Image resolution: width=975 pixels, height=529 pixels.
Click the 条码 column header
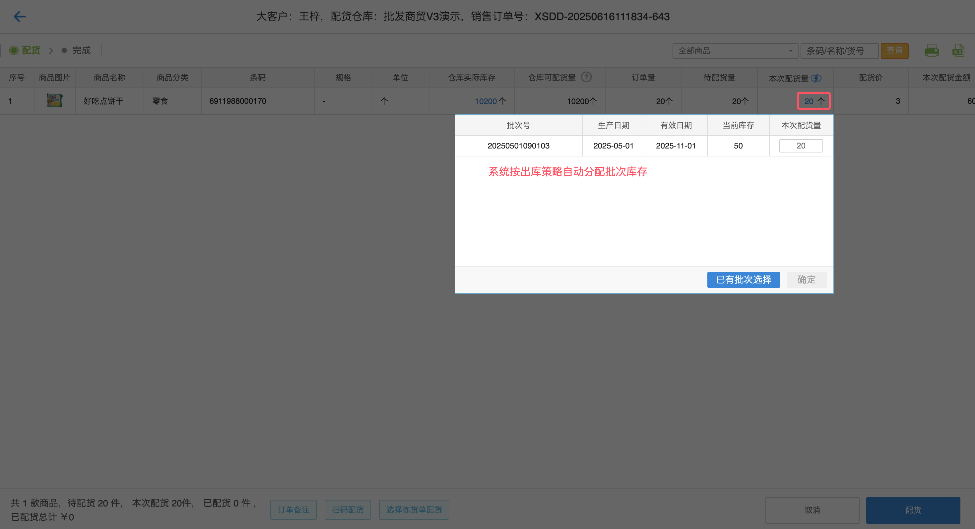[x=258, y=78]
